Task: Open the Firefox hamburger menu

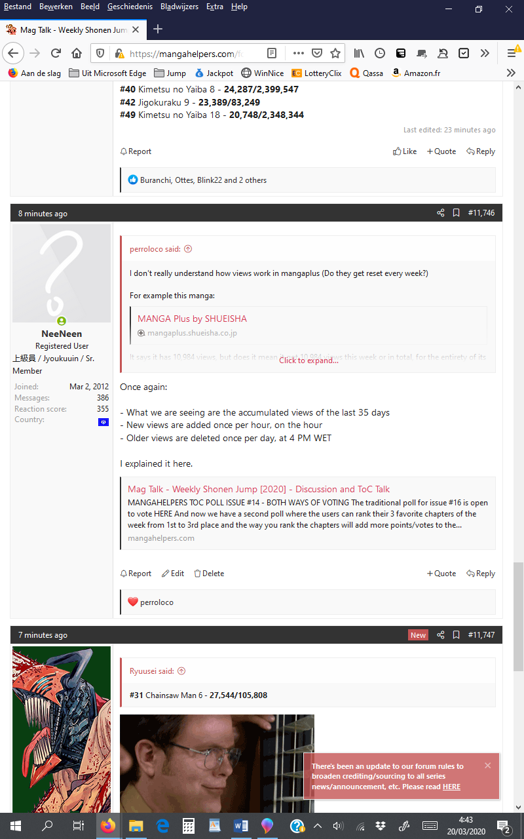Action: coord(512,53)
